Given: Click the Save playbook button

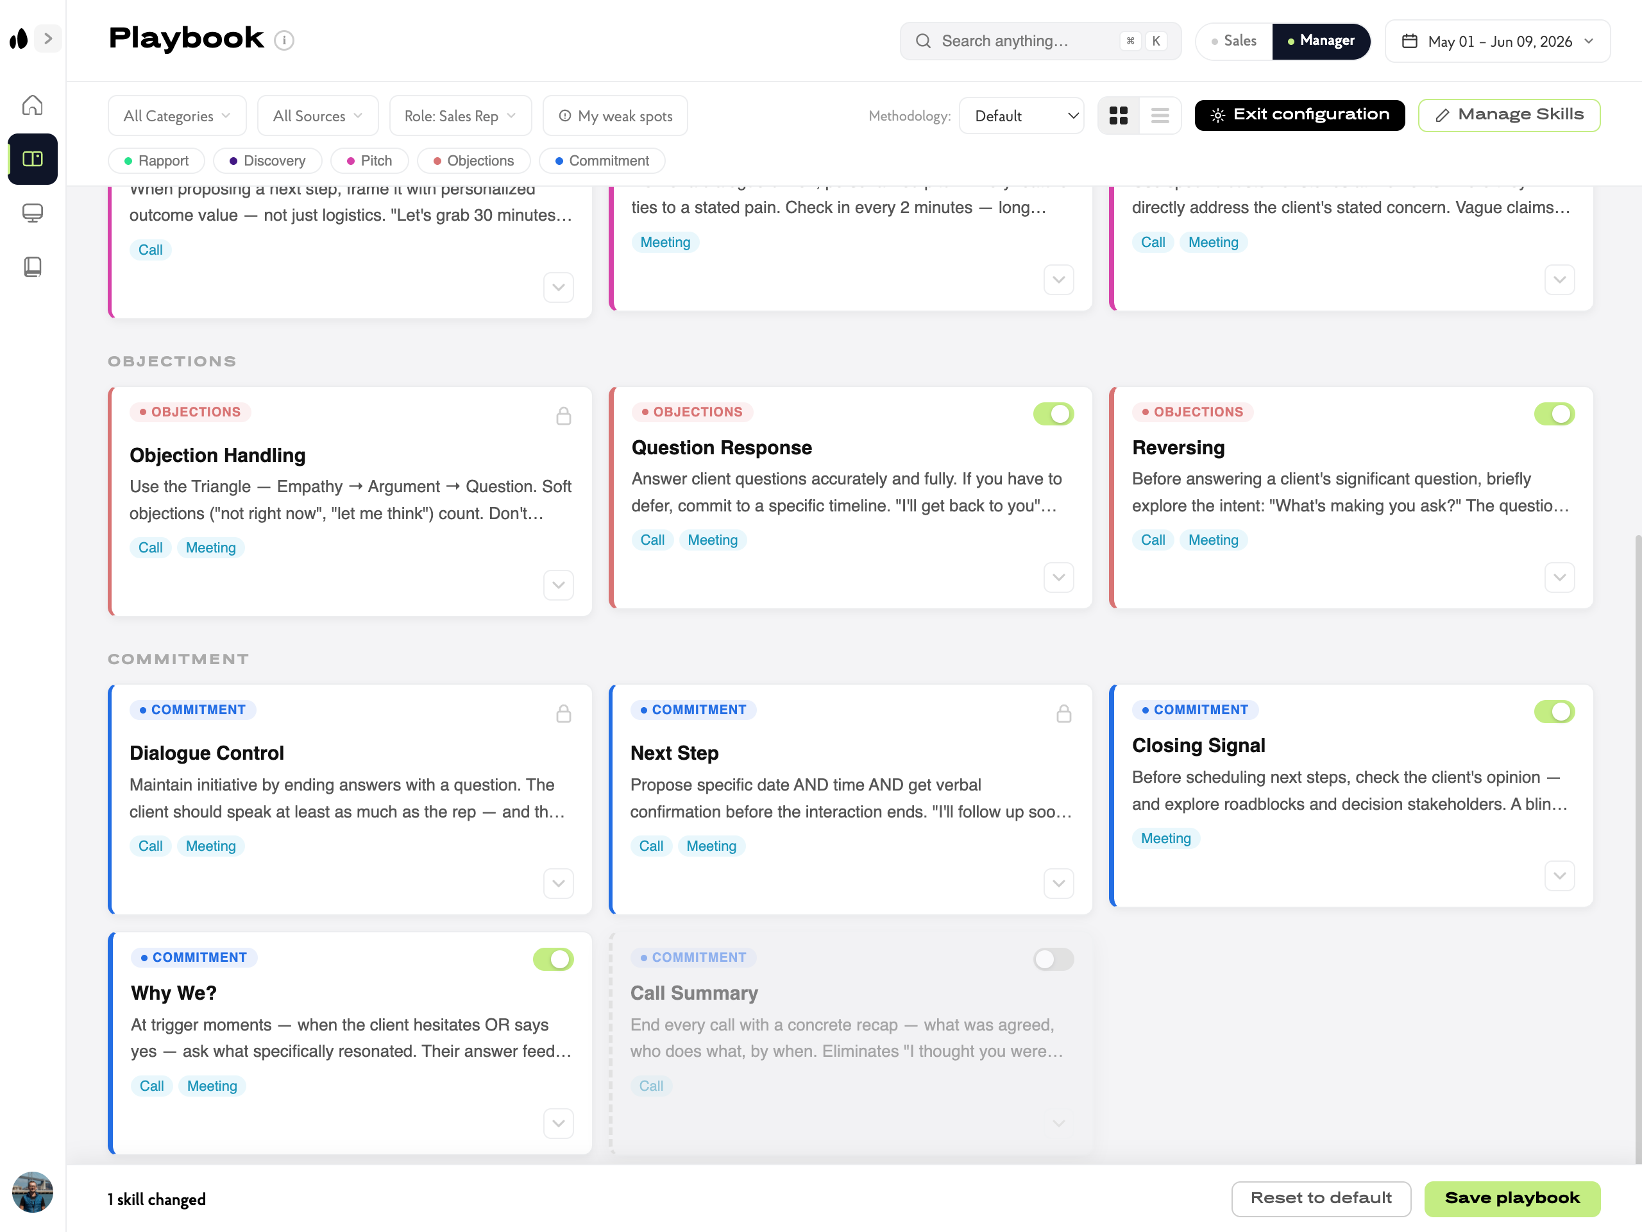Looking at the screenshot, I should [1512, 1198].
